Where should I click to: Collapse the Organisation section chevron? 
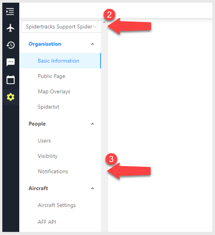coord(92,44)
